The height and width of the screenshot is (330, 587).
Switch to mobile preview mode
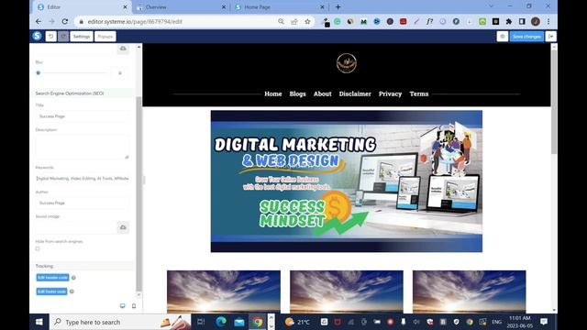pyautogui.click(x=134, y=306)
